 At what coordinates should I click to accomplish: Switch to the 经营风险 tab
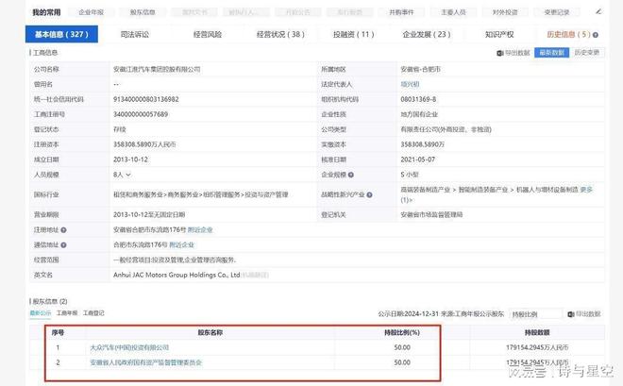[x=208, y=35]
